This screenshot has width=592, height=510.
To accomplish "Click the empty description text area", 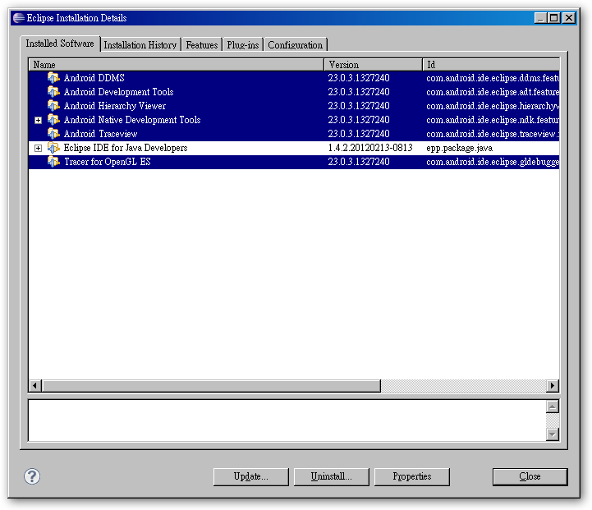I will tap(287, 420).
